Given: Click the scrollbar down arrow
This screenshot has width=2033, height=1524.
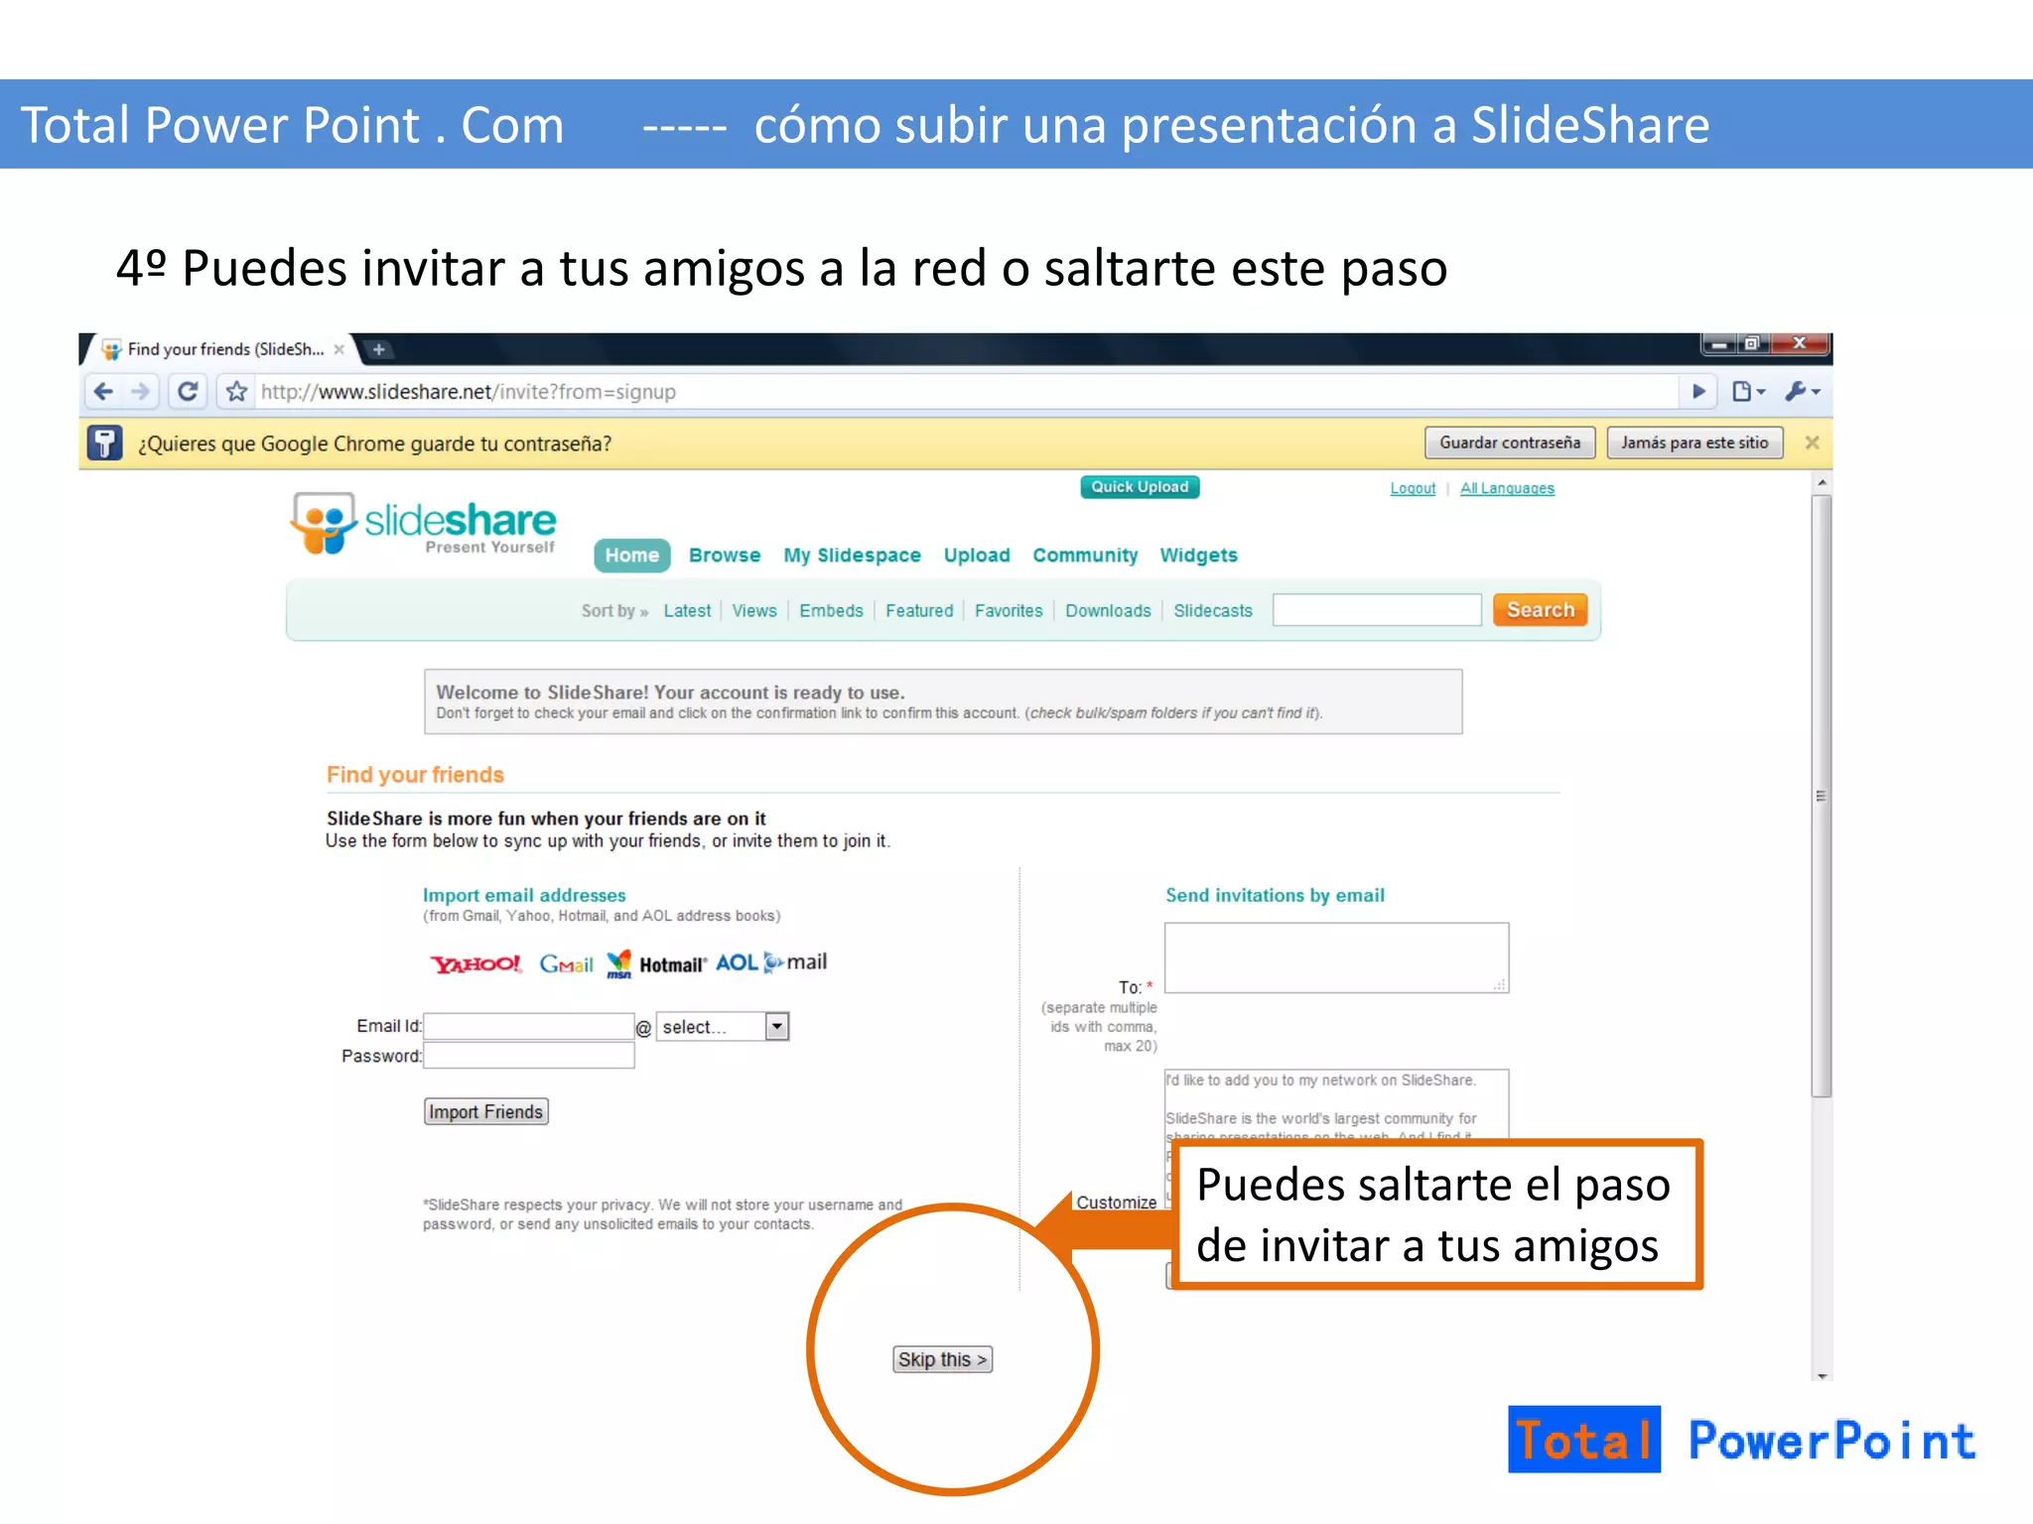Looking at the screenshot, I should pos(1821,1376).
